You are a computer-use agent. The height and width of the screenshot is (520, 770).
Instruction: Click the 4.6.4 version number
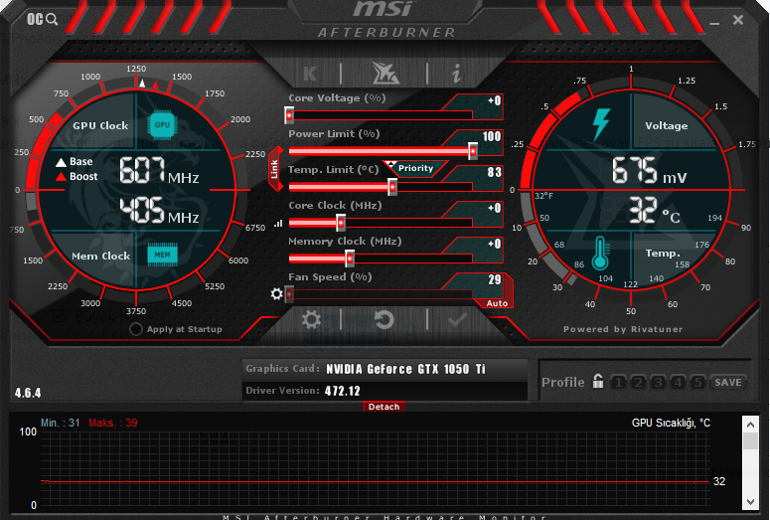28,393
